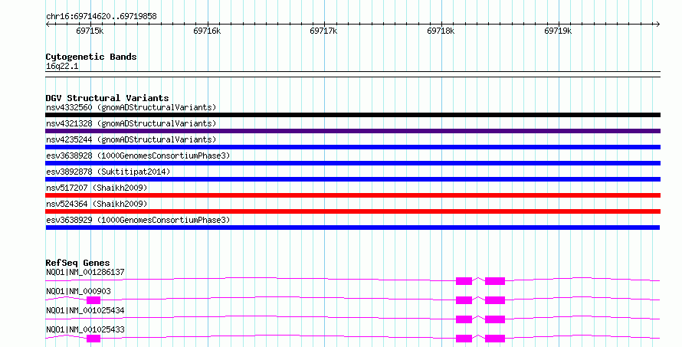This screenshot has width=682, height=347.
Task: Select the esv3892878 Suktitipat2014 variant bar
Action: [x=352, y=179]
